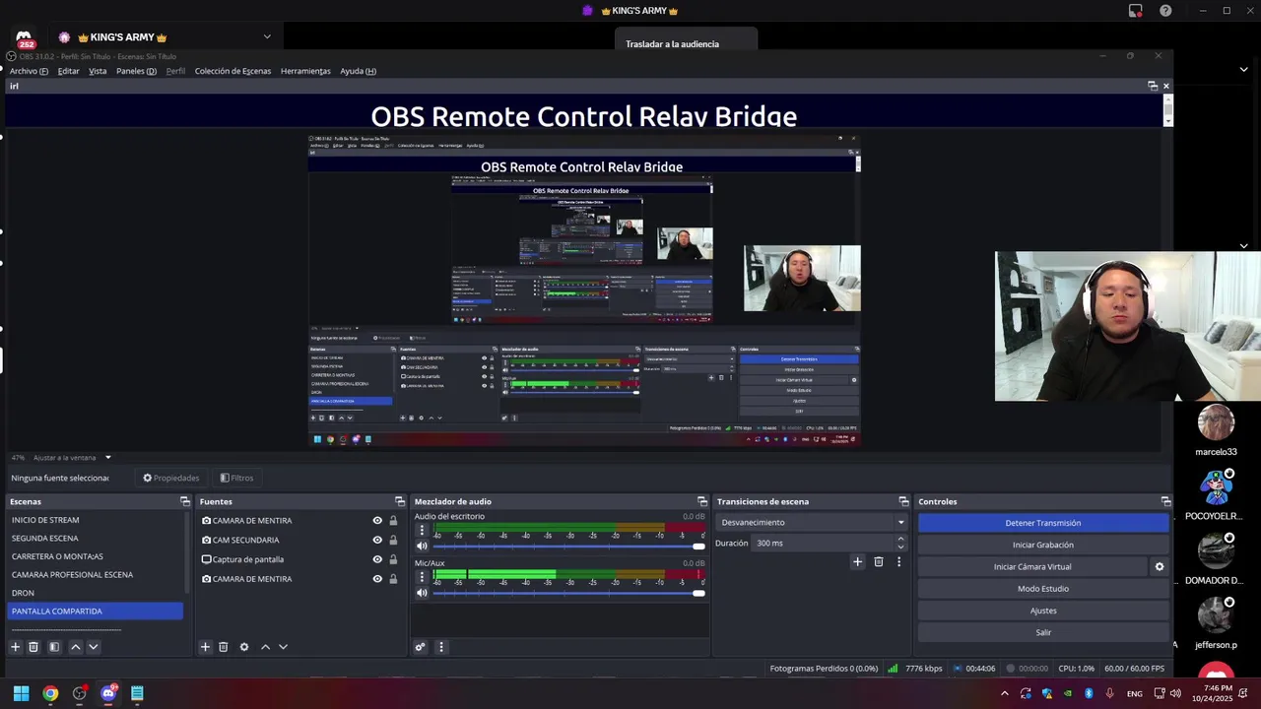Image resolution: width=1261 pixels, height=709 pixels.
Task: Open the Desvanecimiento transition dropdown
Action: [813, 523]
